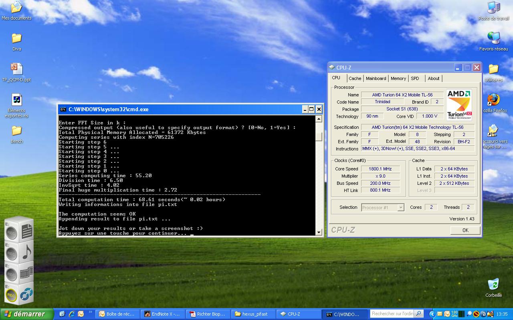513x320 pixels.
Task: Click the orange Outlook quick launch icon
Action: tap(81, 314)
